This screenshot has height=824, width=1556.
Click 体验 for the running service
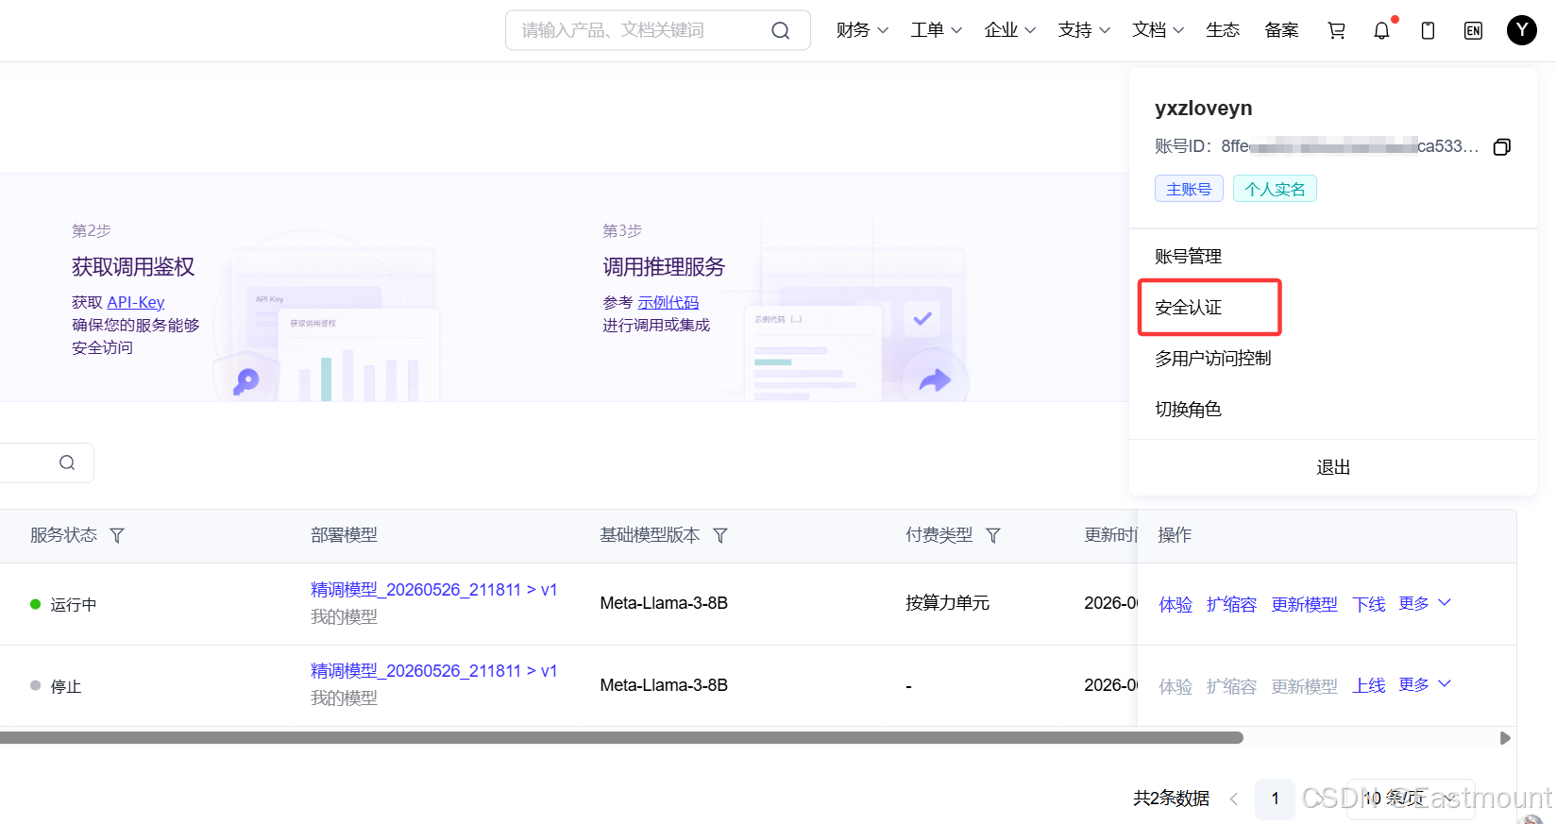[x=1175, y=604]
